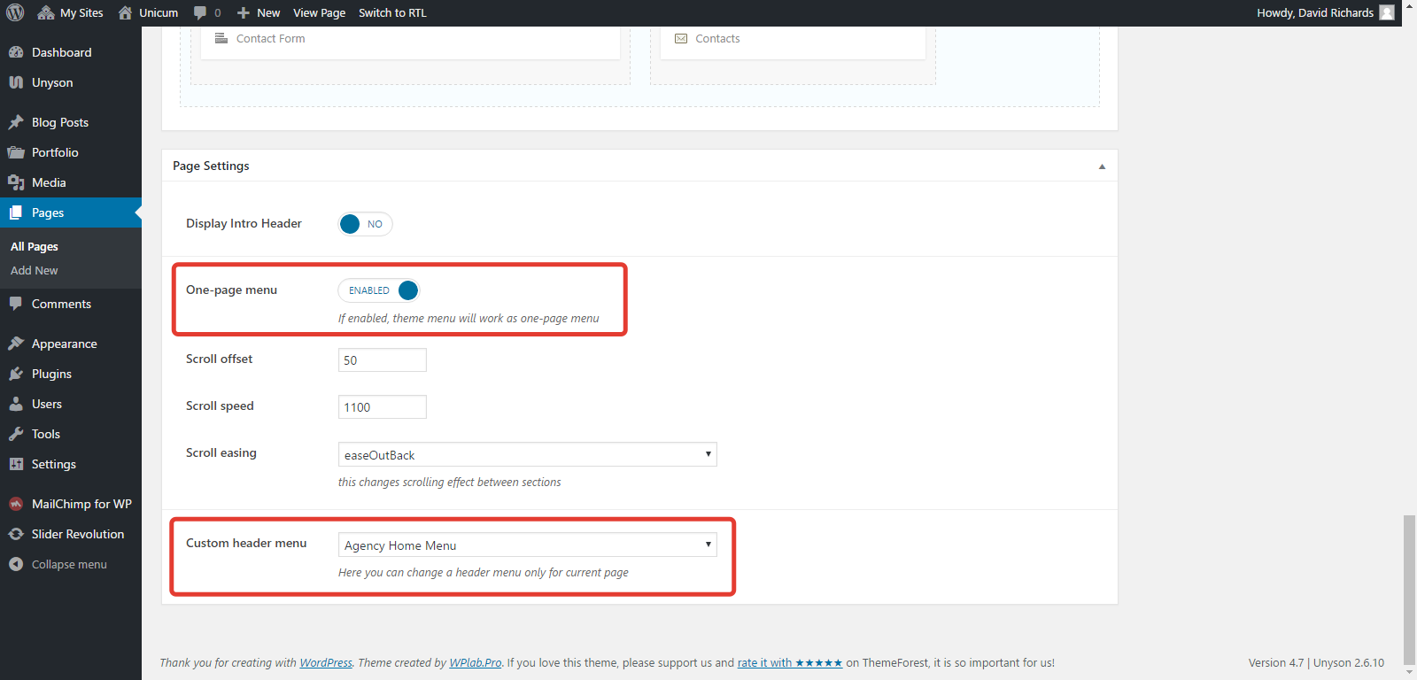The height and width of the screenshot is (680, 1417).
Task: Click the rate it with stars link
Action: (790, 662)
